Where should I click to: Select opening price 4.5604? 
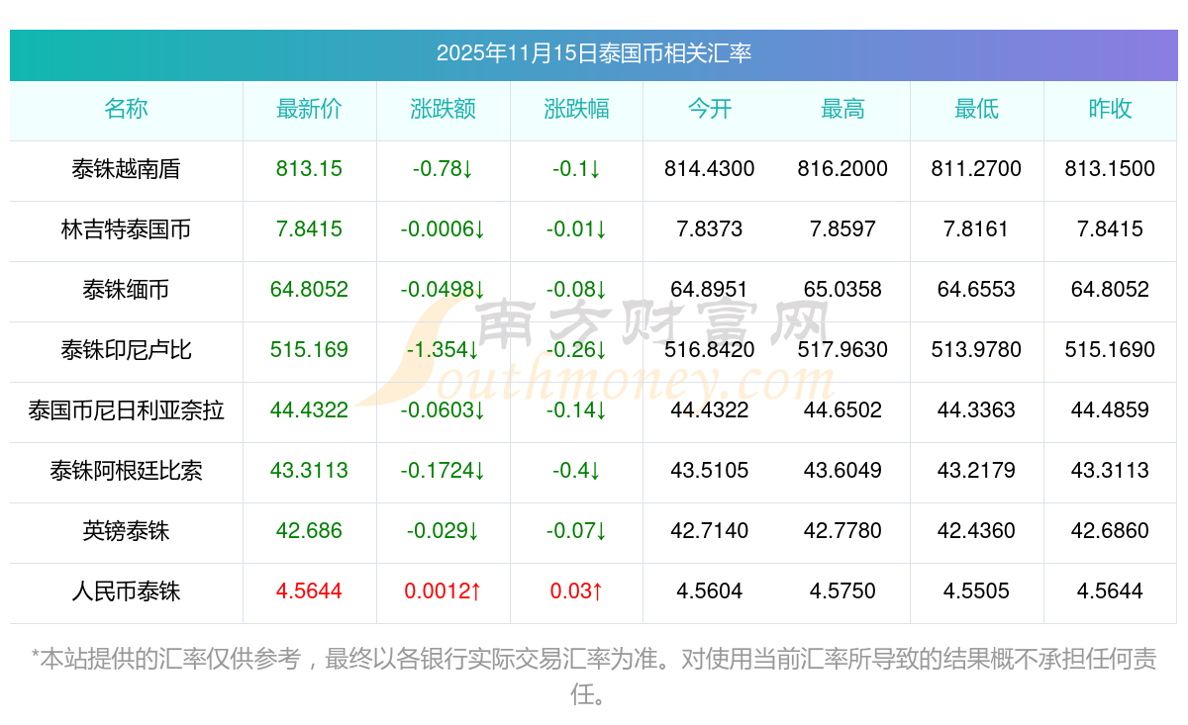coord(710,591)
